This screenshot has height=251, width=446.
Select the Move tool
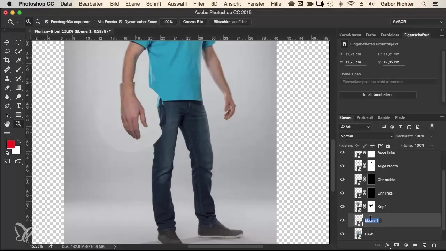[x=7, y=43]
